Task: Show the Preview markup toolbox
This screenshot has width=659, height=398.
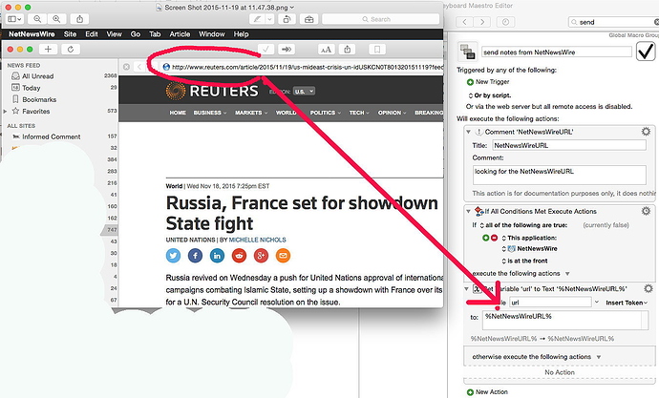Action: [x=308, y=19]
